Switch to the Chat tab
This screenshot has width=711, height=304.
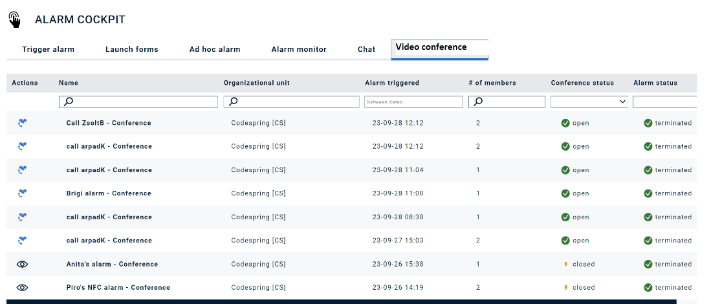coord(366,49)
